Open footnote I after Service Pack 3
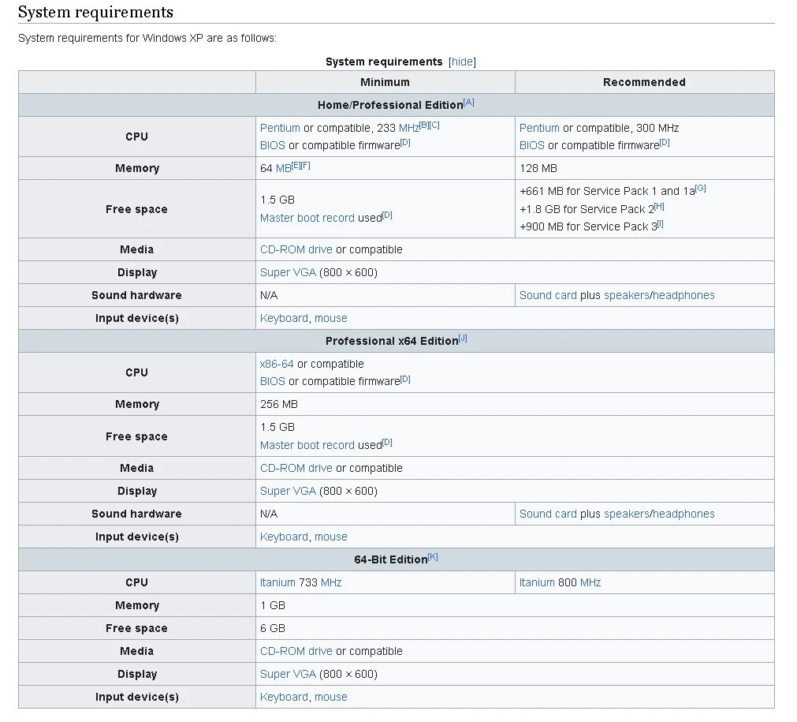The image size is (797, 722). pos(661,224)
